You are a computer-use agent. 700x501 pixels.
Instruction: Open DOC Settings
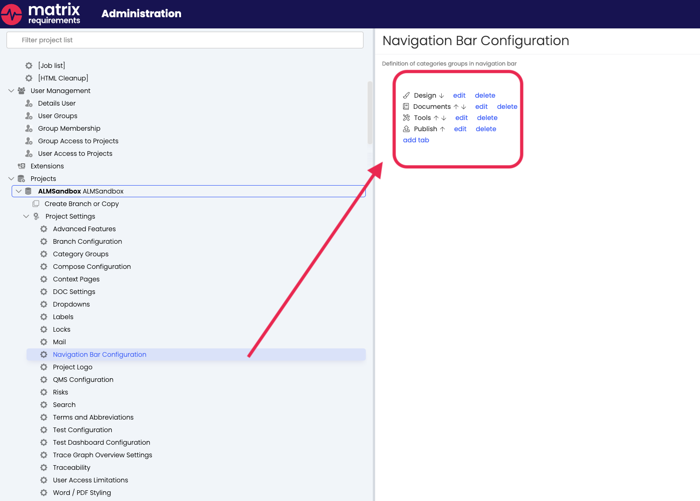click(x=74, y=292)
